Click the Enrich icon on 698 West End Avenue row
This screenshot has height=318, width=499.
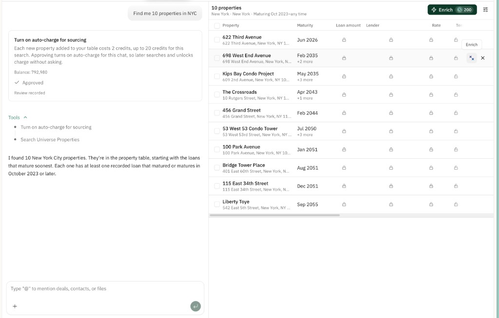tap(471, 58)
